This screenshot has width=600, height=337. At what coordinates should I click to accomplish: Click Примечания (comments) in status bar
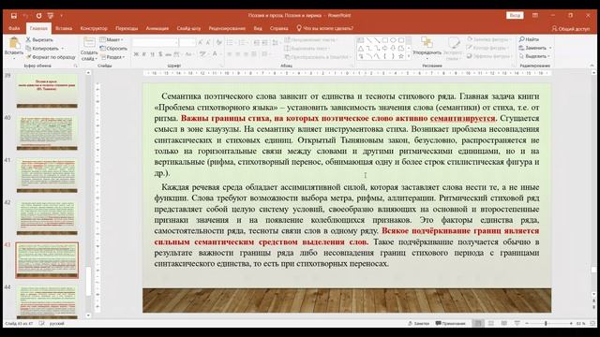[450, 323]
